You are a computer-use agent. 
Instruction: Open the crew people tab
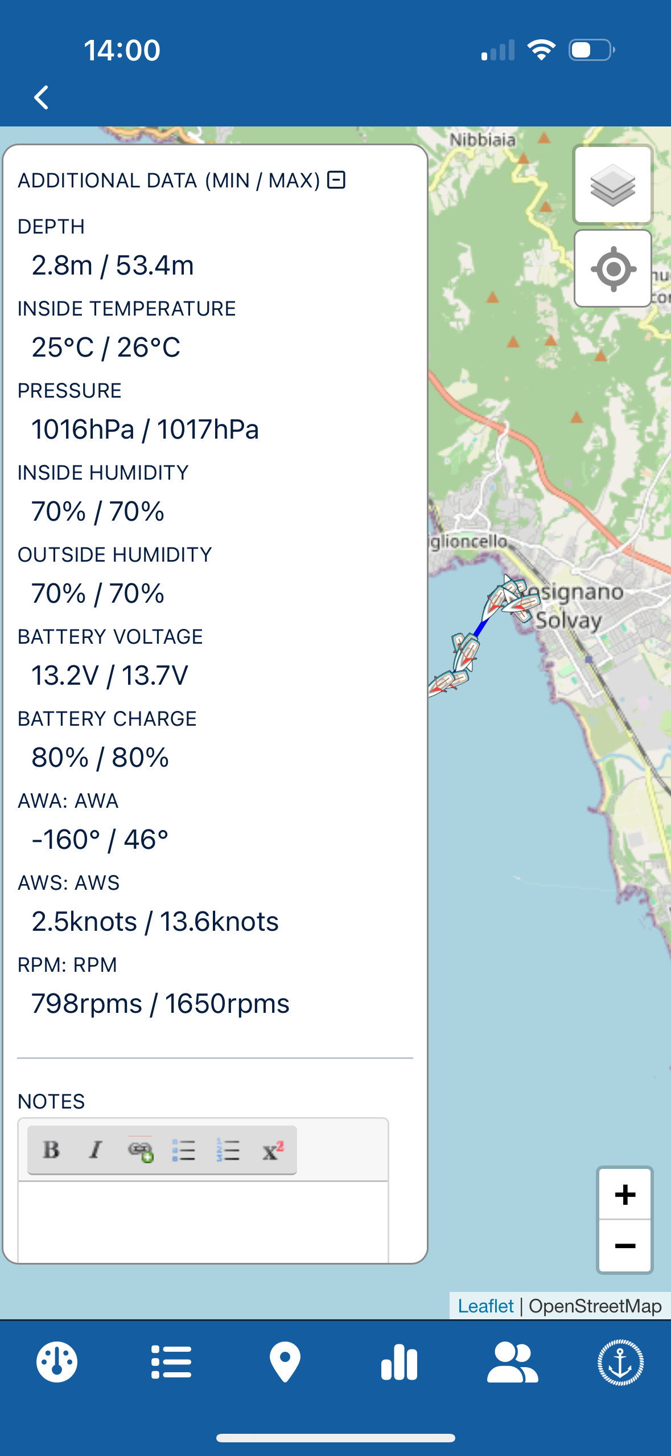pos(512,1362)
